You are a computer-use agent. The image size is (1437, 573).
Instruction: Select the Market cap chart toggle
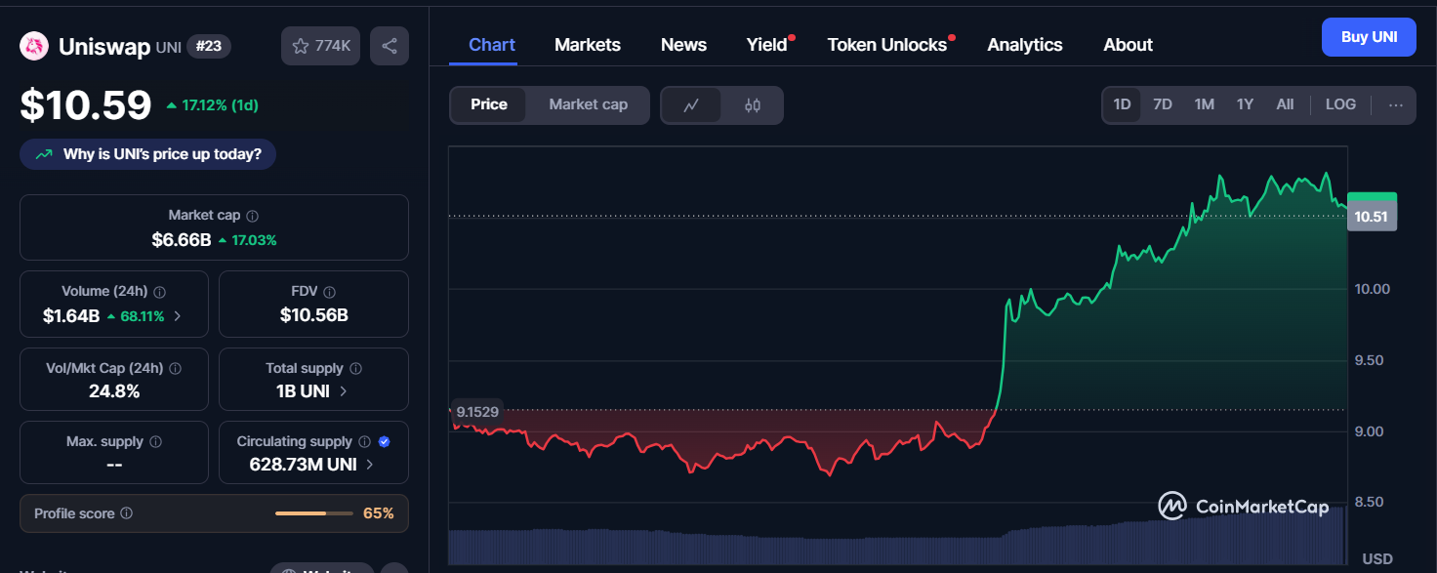pos(588,104)
